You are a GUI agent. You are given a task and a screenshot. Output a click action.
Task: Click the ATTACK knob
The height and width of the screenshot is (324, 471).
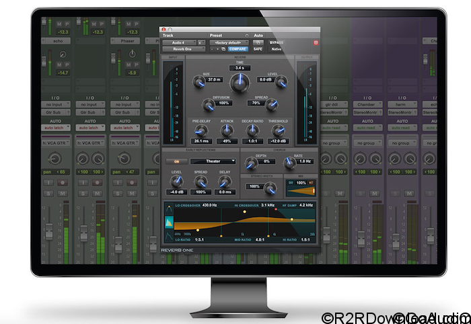[x=227, y=130]
